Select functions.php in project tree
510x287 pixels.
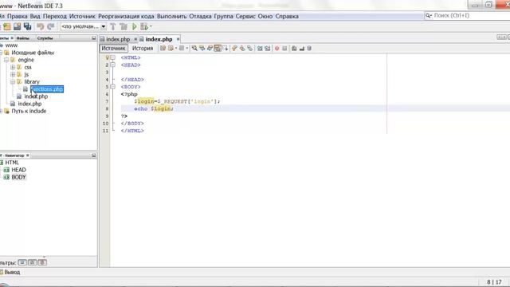[47, 88]
